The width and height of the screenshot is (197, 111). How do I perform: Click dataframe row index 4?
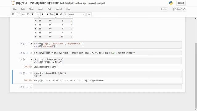[35, 37]
